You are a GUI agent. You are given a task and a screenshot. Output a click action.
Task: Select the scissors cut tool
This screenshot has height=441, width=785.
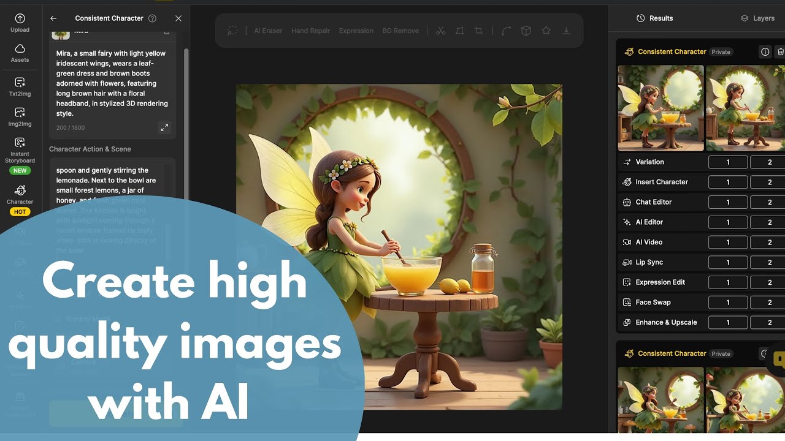coord(440,31)
